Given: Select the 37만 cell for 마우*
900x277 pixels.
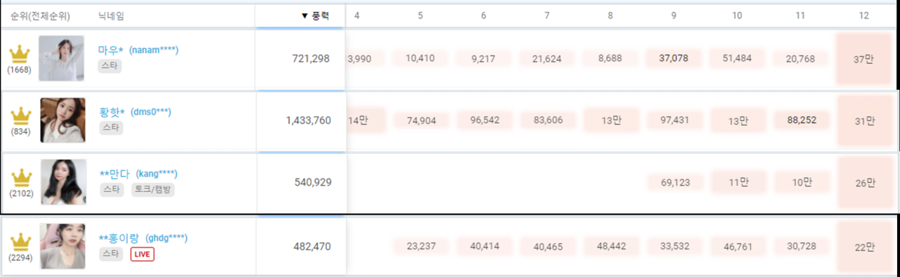Looking at the screenshot, I should tap(863, 59).
